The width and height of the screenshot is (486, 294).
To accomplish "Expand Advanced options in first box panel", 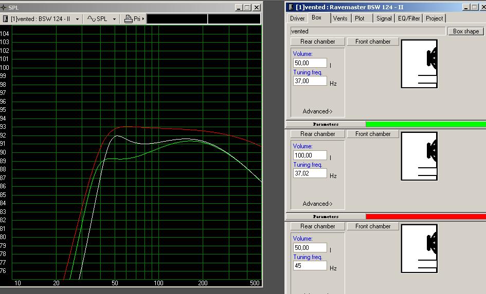I will point(317,111).
